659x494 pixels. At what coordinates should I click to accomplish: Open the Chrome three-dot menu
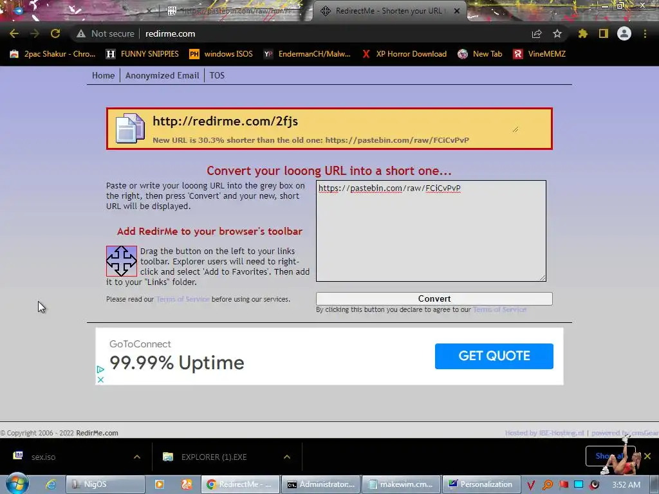(x=645, y=33)
